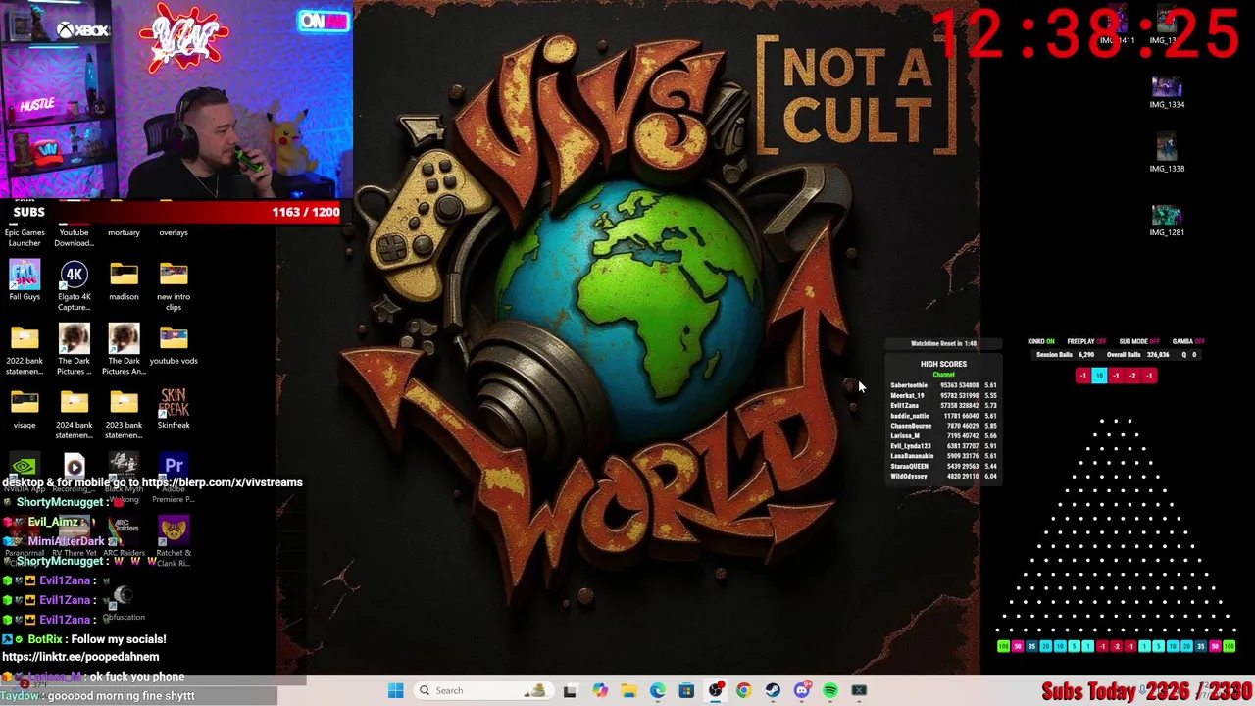Open Google Chrome from the taskbar
The width and height of the screenshot is (1255, 706).
click(743, 690)
